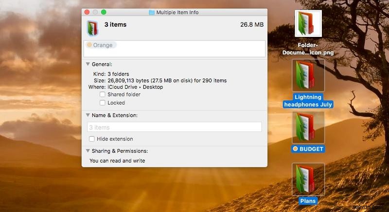Screen dimensions: 389x212
Task: Close the Multiple Item Info window
Action: [x=87, y=12]
